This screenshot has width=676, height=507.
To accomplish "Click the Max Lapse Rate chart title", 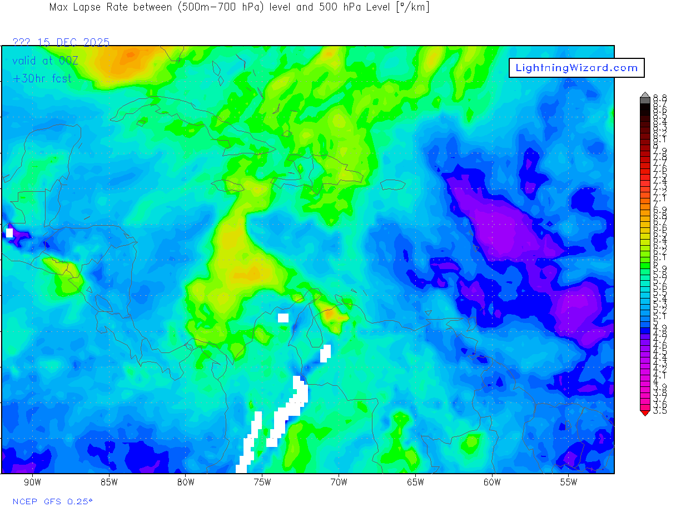I will (x=239, y=7).
